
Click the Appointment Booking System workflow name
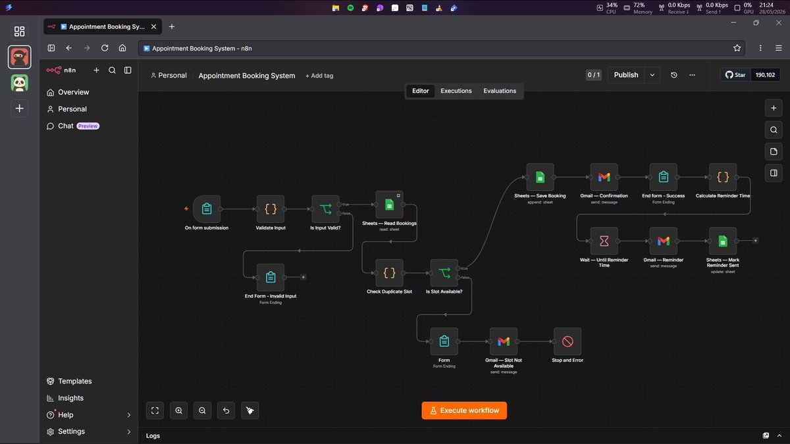coord(247,76)
